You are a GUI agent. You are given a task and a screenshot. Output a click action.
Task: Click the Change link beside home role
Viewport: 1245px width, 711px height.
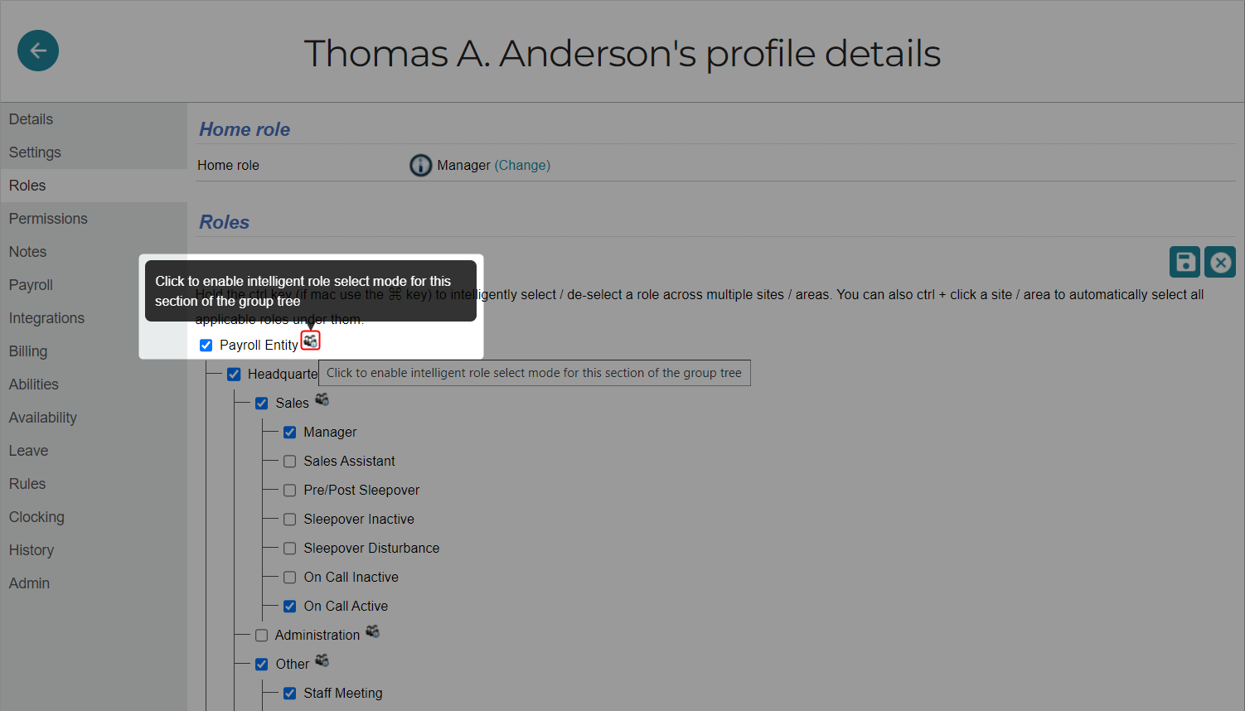pyautogui.click(x=522, y=165)
